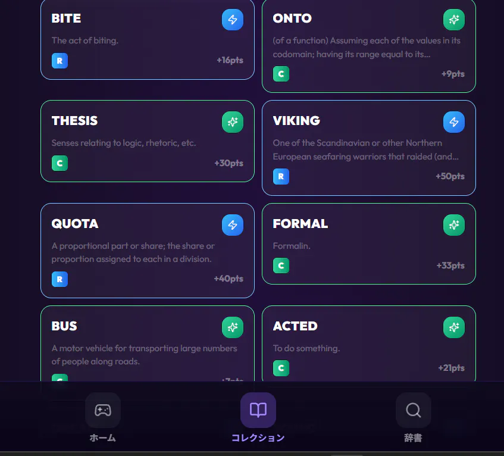
Task: Click the sparkle icon on ONTO card
Action: [x=454, y=20]
